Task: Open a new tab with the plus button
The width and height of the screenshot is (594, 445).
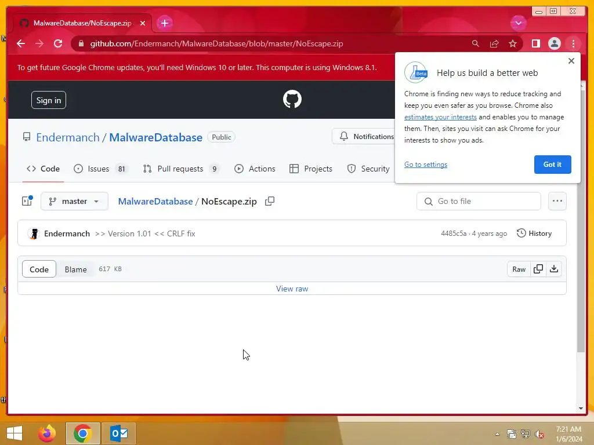Action: pos(164,23)
